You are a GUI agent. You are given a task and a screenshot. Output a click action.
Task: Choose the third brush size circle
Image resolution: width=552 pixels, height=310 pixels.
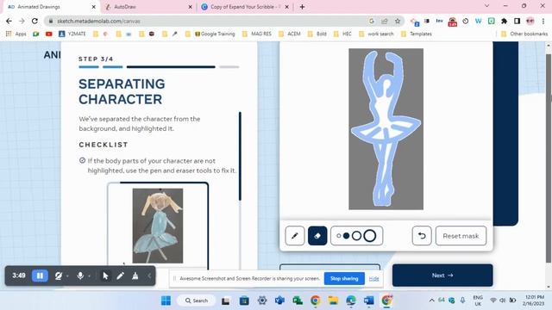[356, 236]
